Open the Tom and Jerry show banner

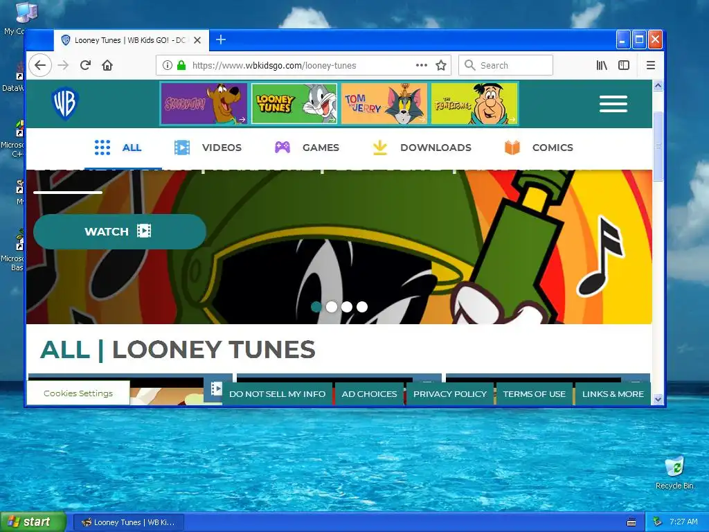pyautogui.click(x=384, y=104)
